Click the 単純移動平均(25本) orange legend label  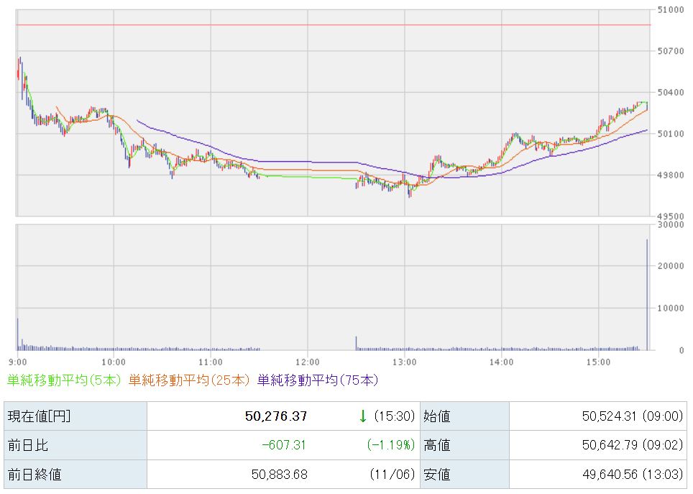click(x=190, y=380)
